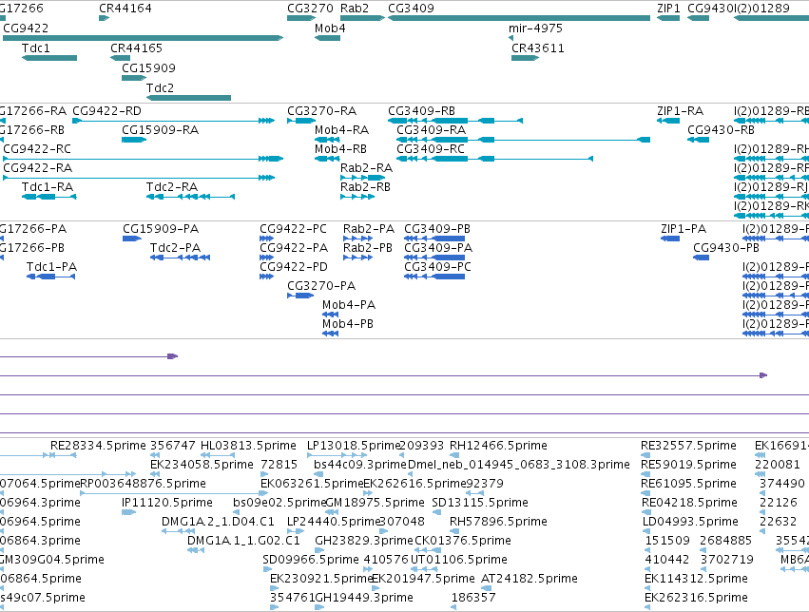Screen dimensions: 809x612
Task: Click the DMG1A.1_1.G02.C1 label
Action: [243, 541]
